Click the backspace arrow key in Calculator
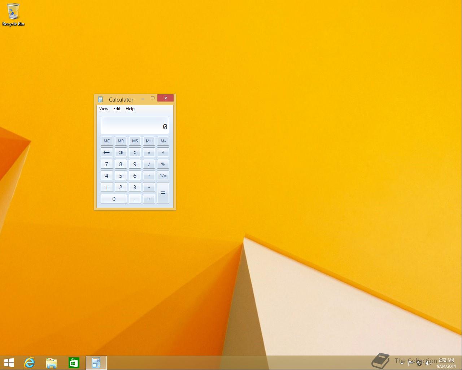Image resolution: width=462 pixels, height=370 pixels. pyautogui.click(x=106, y=152)
